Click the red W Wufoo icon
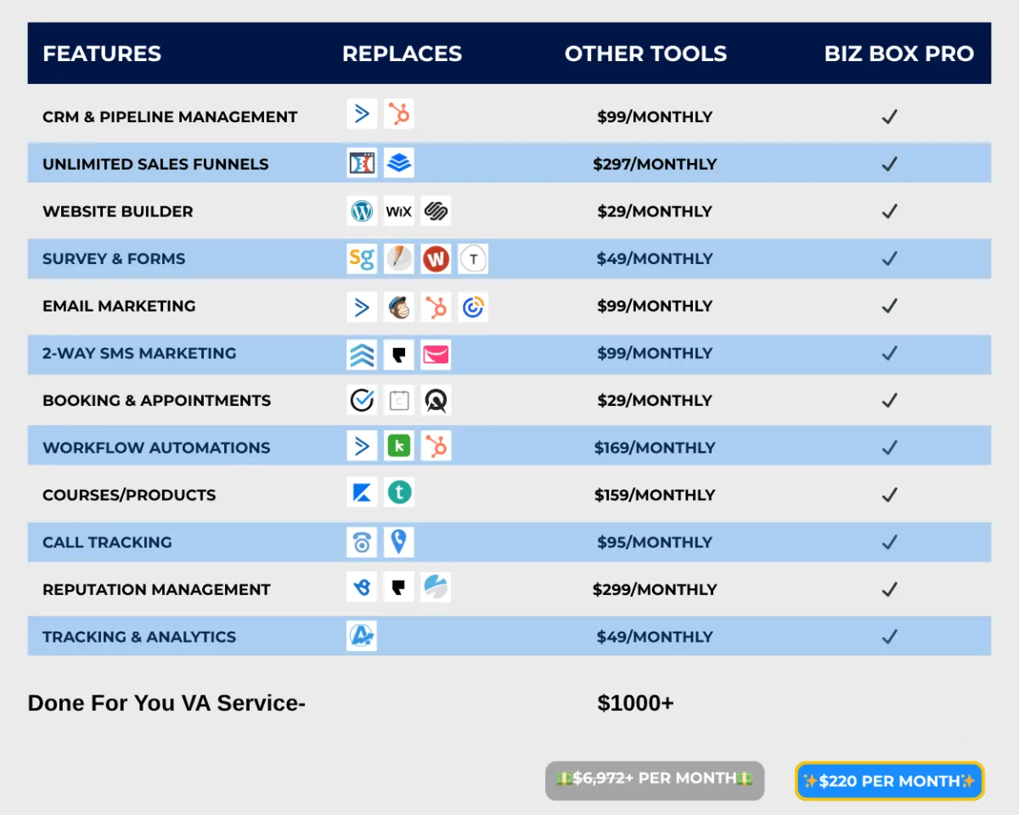The width and height of the screenshot is (1019, 815). click(436, 259)
